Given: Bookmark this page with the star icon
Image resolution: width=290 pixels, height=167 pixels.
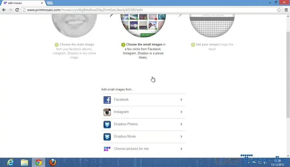Looking at the screenshot, I should (279, 10).
